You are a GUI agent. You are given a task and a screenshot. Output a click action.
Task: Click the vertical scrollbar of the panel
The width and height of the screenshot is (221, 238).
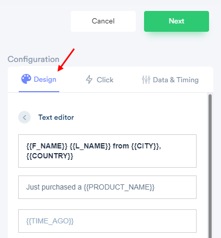click(210, 166)
